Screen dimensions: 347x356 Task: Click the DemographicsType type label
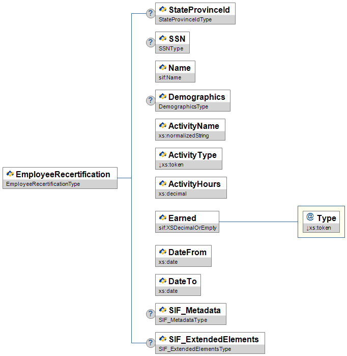(x=183, y=107)
